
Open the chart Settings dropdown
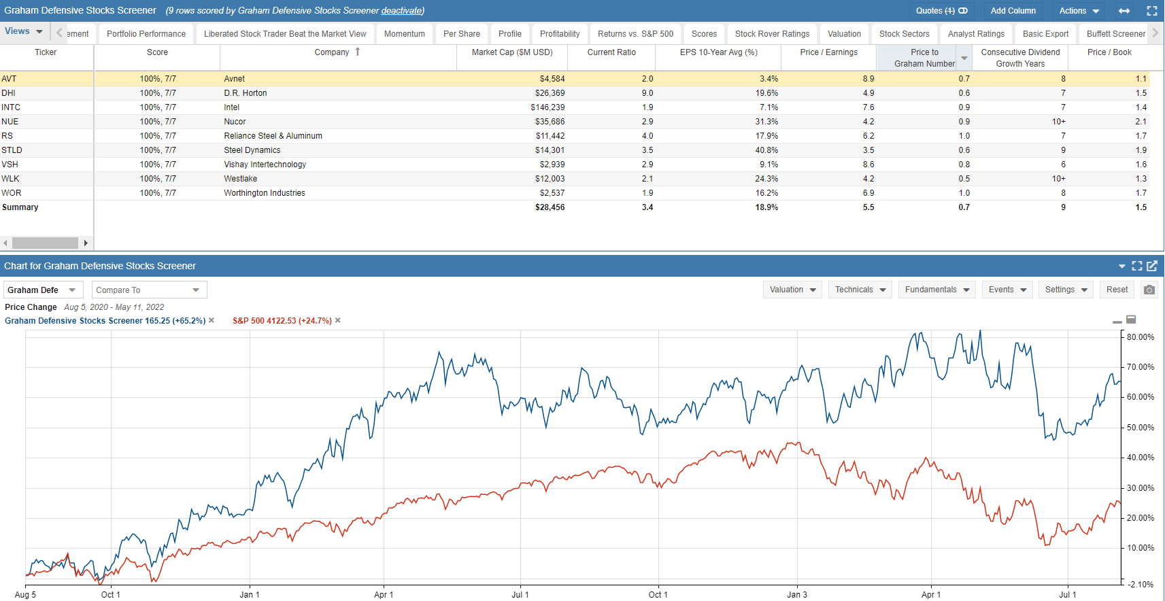(1066, 290)
